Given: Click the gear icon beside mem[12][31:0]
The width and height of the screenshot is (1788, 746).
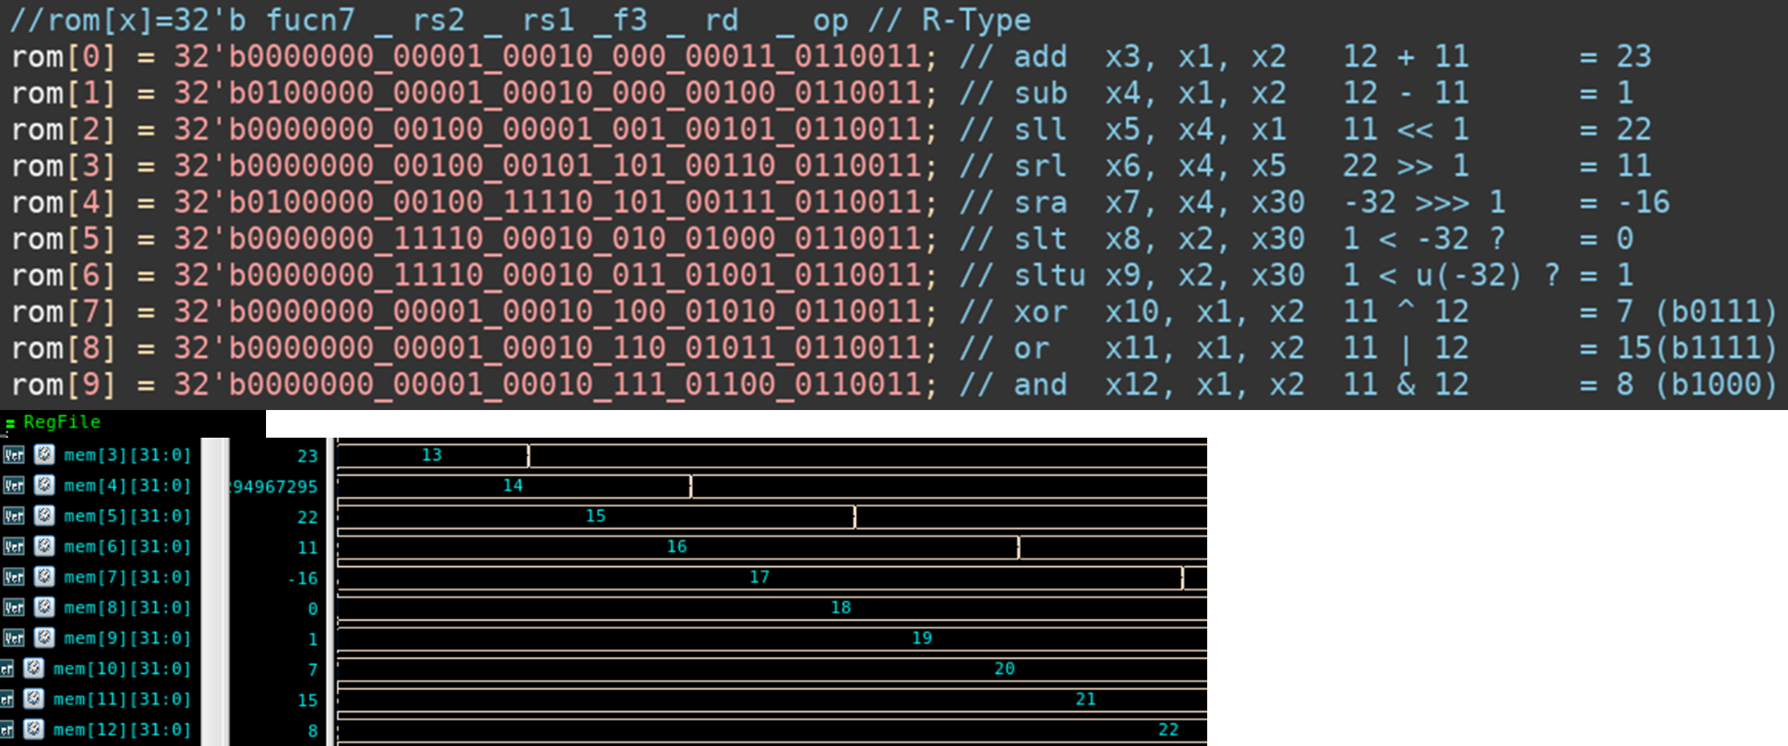Looking at the screenshot, I should (x=33, y=730).
